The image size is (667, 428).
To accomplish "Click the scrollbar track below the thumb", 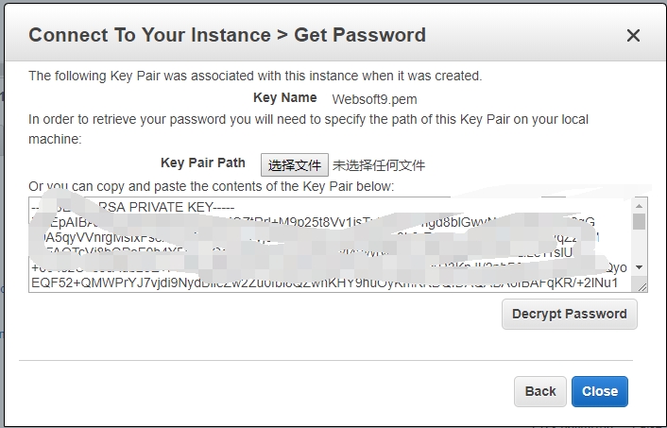I will (640, 248).
